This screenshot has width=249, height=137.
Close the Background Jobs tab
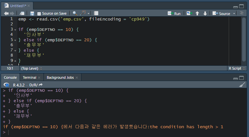[77, 77]
